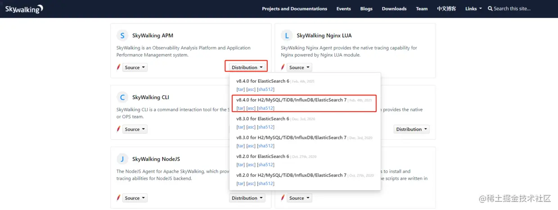
Task: Click the Apache feather icon in SkyWalking APM card
Action: pos(119,67)
